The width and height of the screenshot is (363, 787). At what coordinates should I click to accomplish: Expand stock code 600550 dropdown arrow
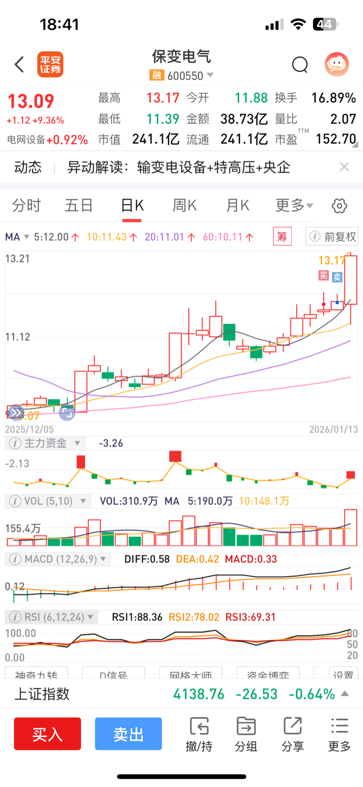click(210, 75)
